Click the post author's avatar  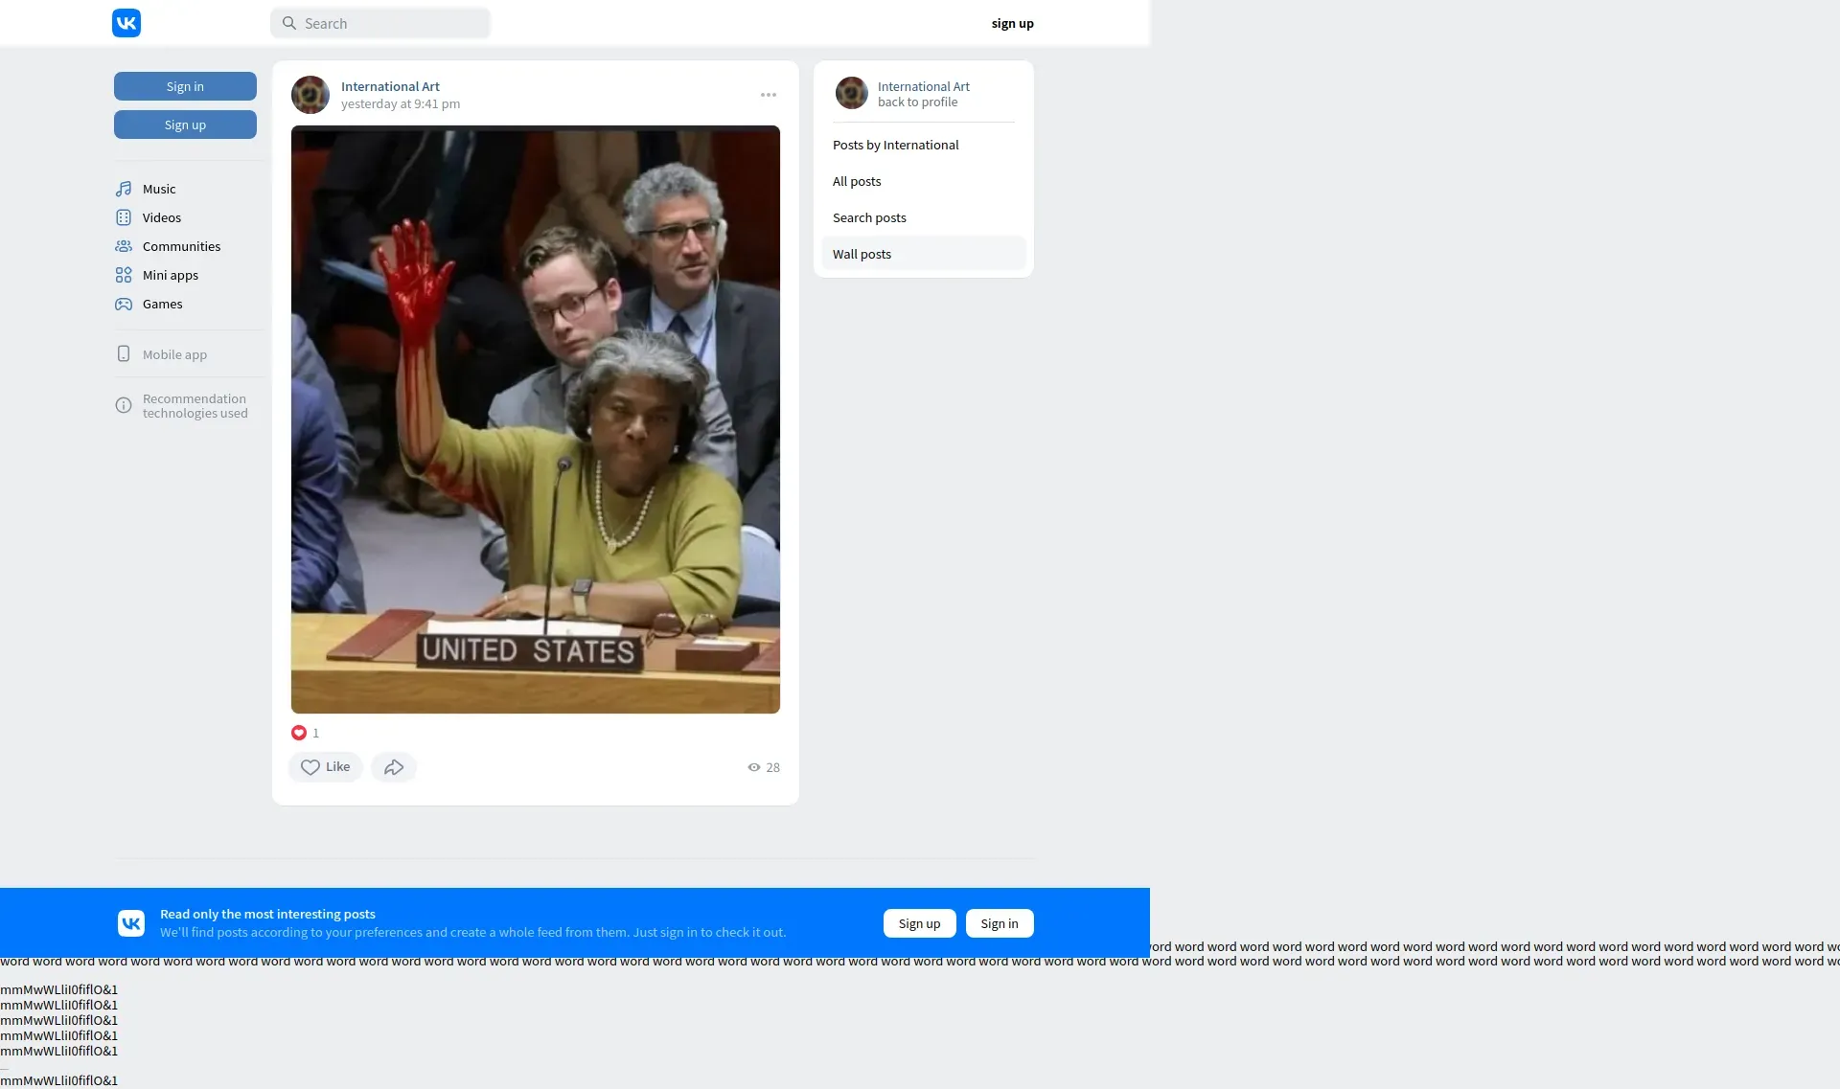pyautogui.click(x=310, y=95)
